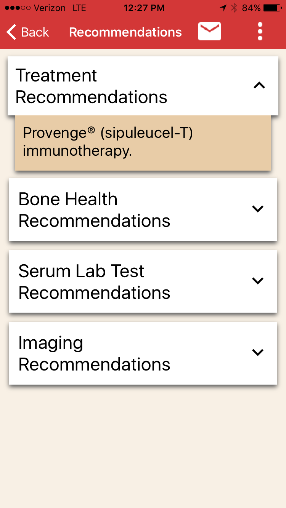Expand Bone Health Recommendations with its chevron

coord(258,209)
